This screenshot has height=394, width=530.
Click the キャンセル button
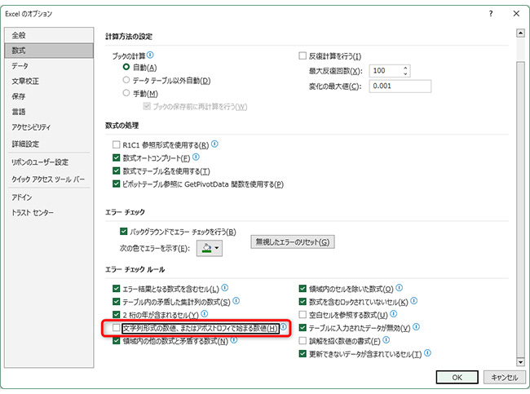504,377
